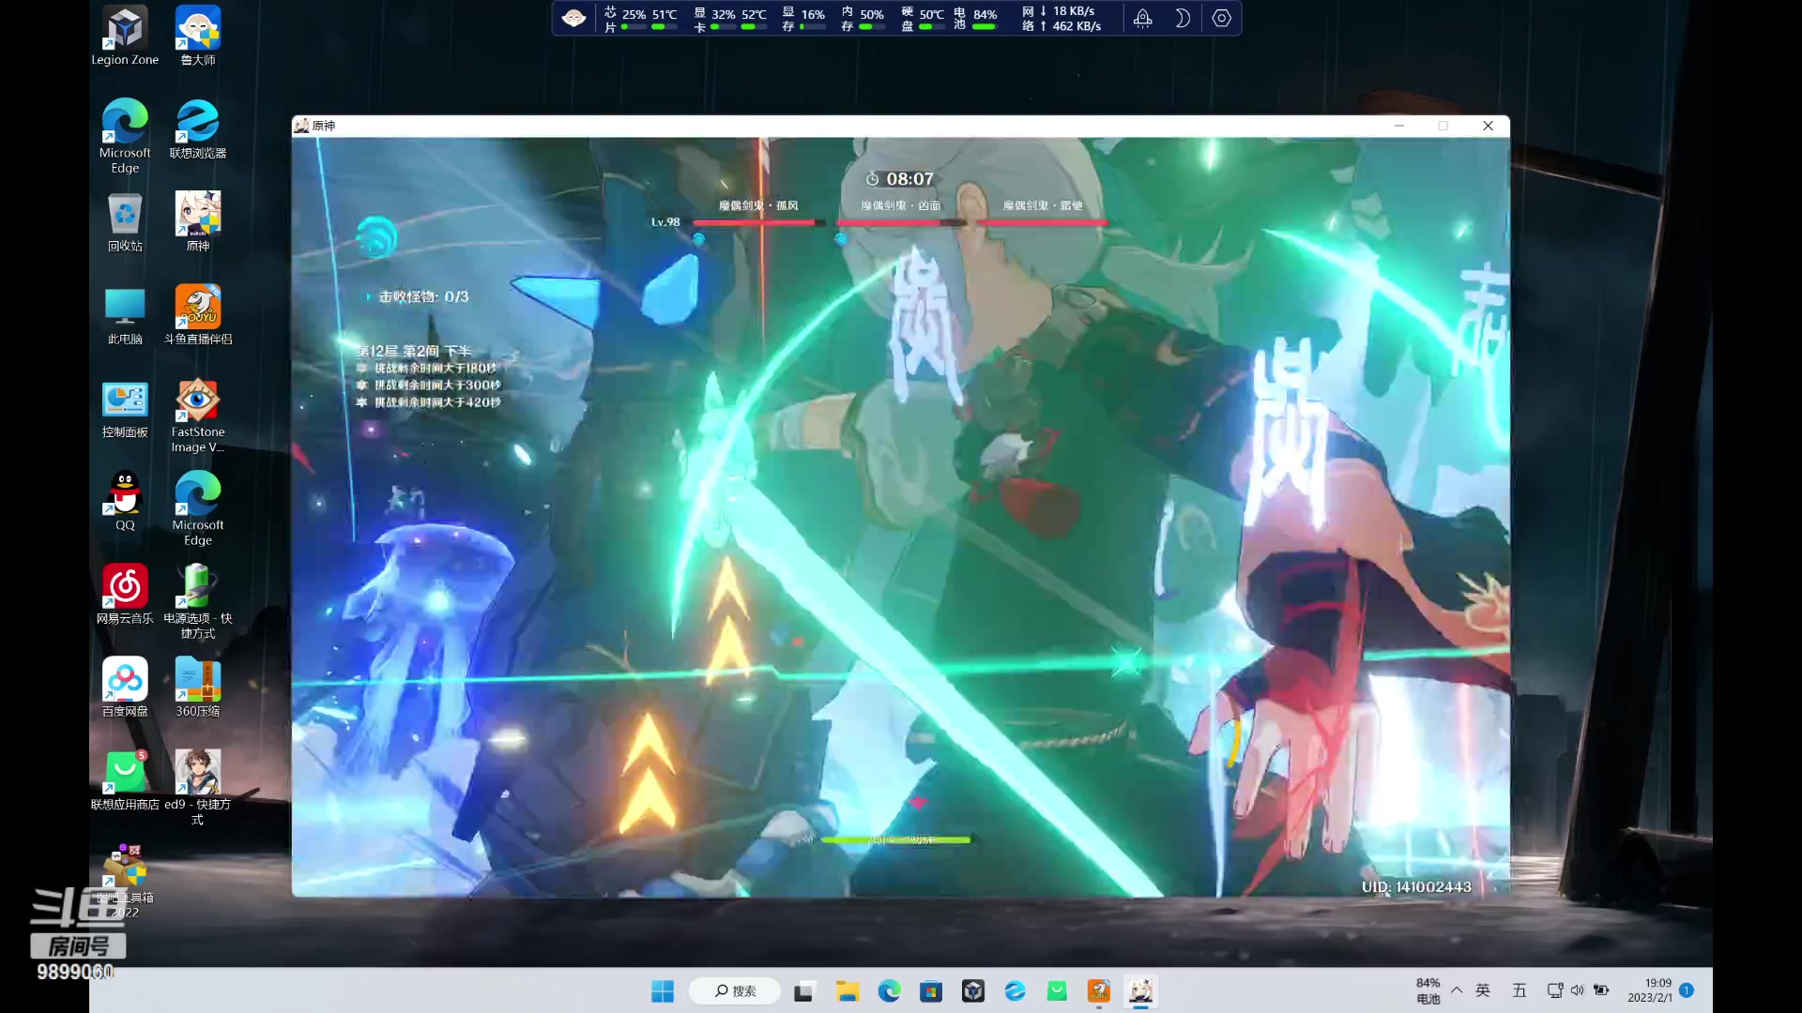The image size is (1802, 1013).
Task: Click the 魔偶剑鬼·凶面 enemy health bar
Action: point(901,222)
